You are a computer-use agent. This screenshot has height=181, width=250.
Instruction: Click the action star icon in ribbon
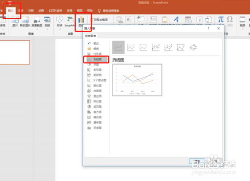pos(128,19)
